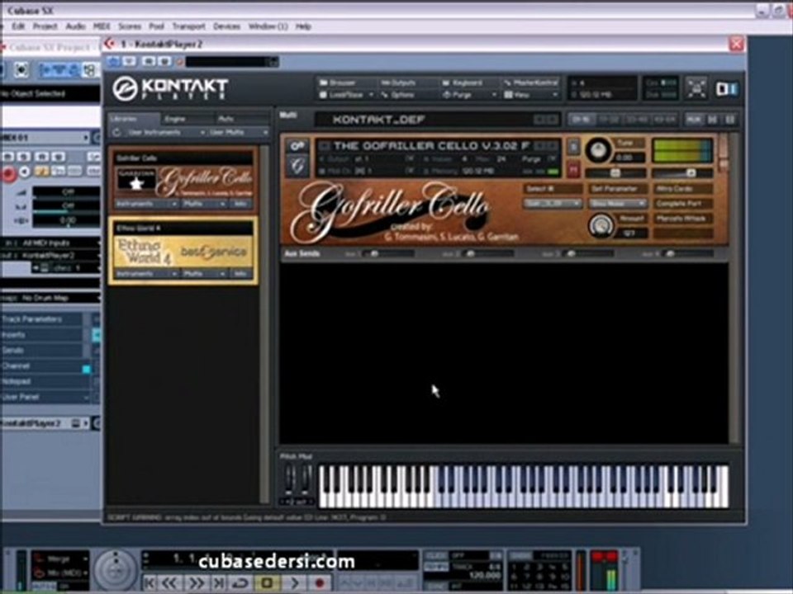The image size is (793, 594).
Task: Open Gofriller Cello Multis dropdown
Action: [x=205, y=204]
